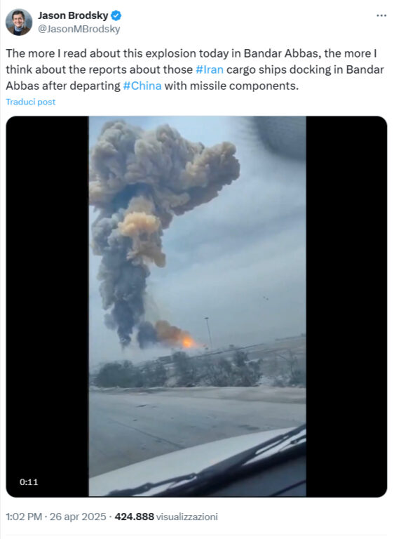Open Jason Brodsky's profile avatar photo
Image resolution: width=394 pixels, height=539 pixels.
pos(19,22)
